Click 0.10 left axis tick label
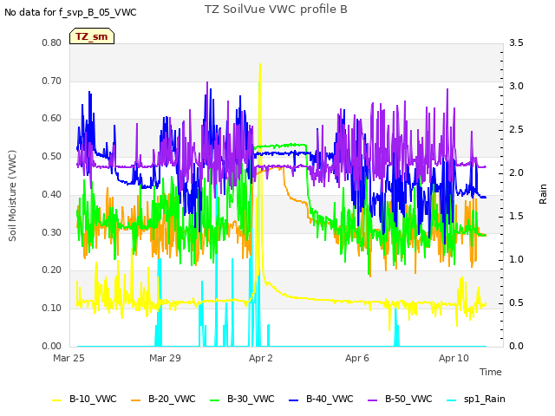 click(52, 308)
